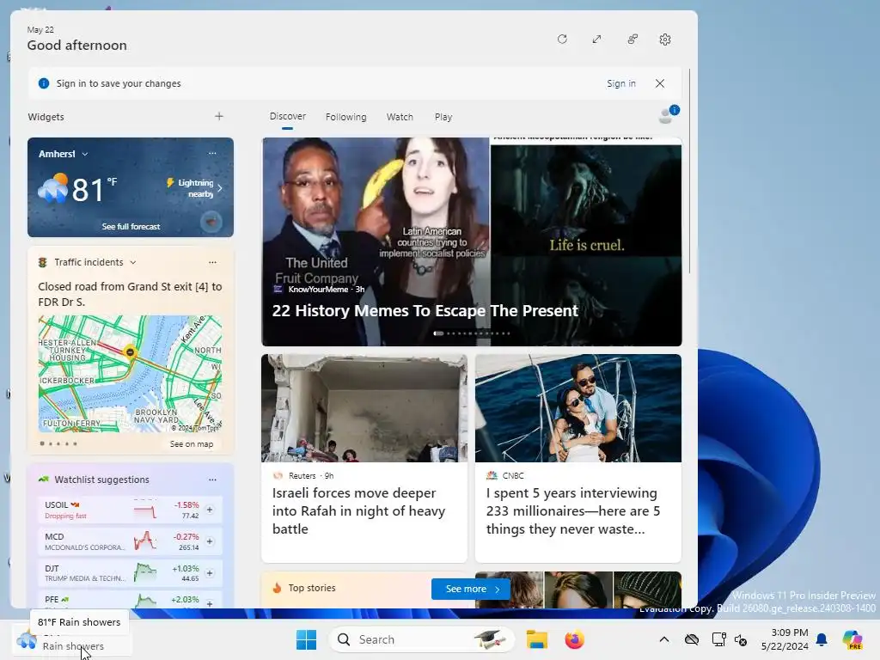Click See full forecast
The height and width of the screenshot is (660, 880).
pyautogui.click(x=131, y=226)
